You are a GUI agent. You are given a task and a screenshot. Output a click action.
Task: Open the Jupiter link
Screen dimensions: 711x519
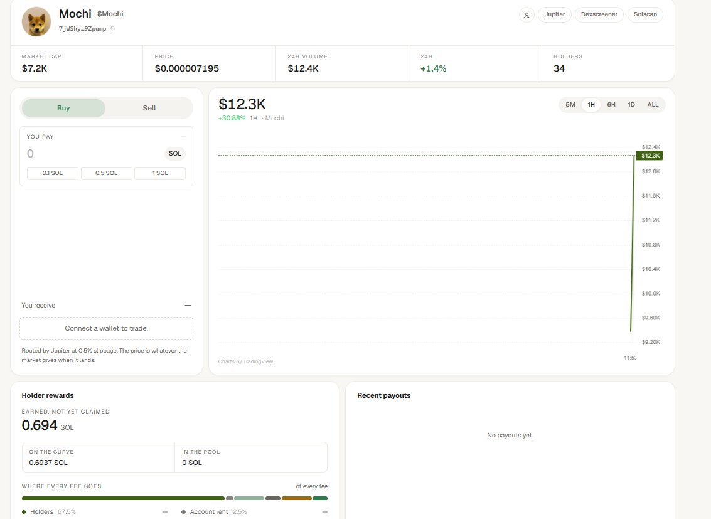click(x=555, y=14)
